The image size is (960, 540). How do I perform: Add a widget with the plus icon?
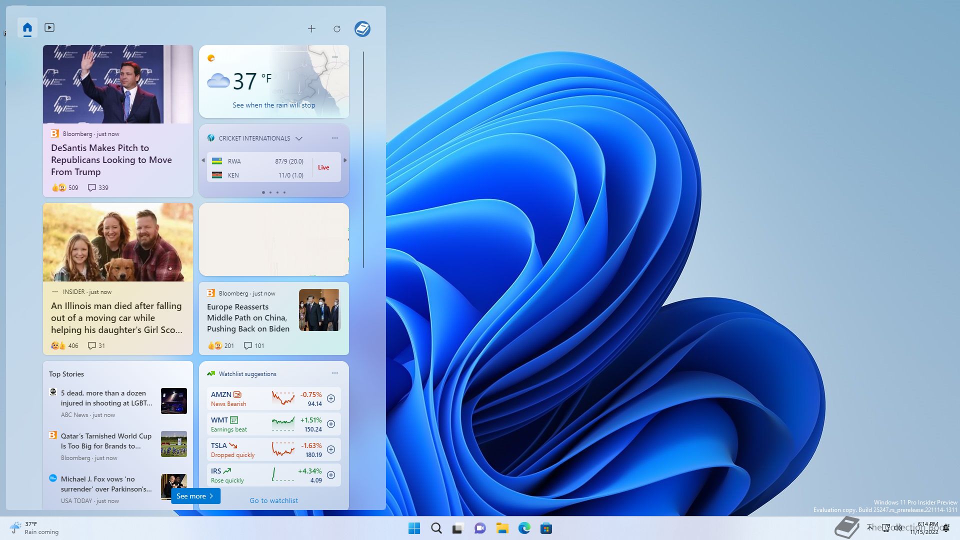coord(311,29)
